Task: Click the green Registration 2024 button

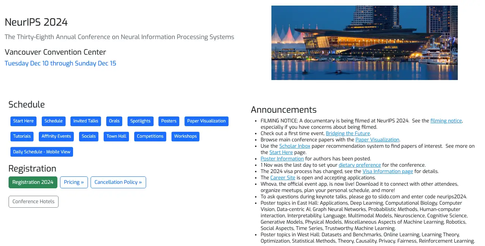Action: [33, 182]
